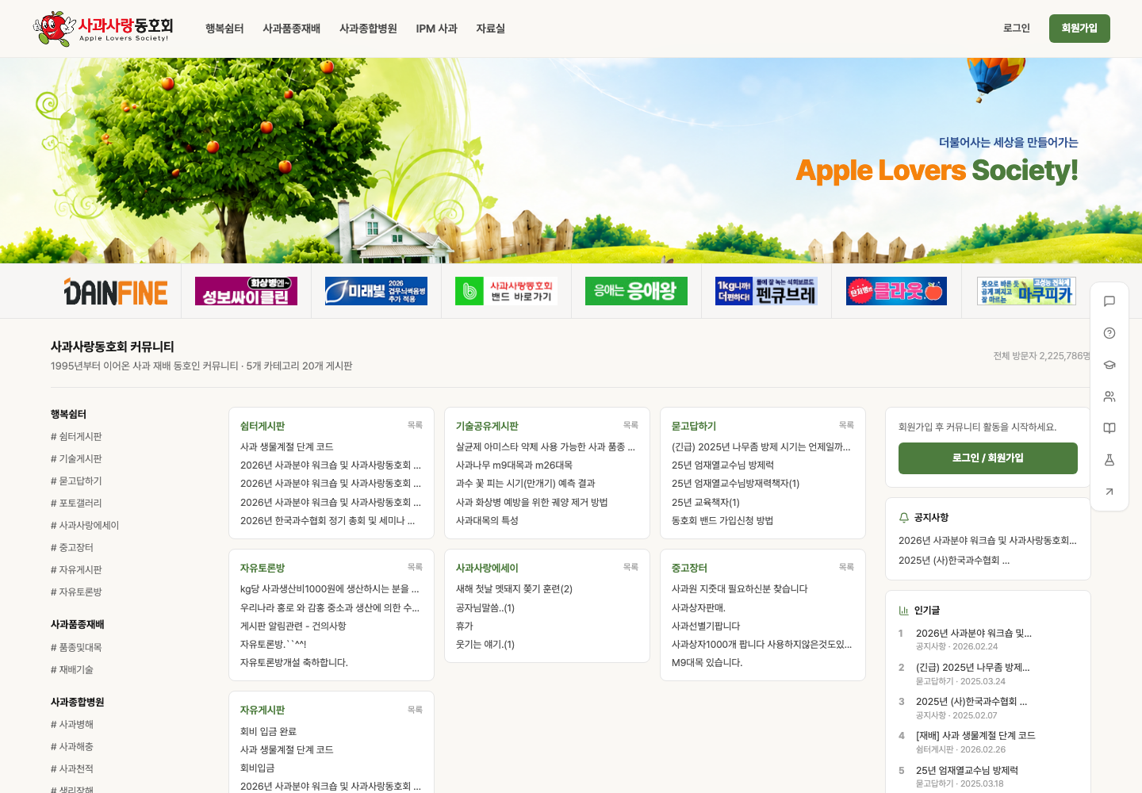1142x793 pixels.
Task: Go to 사과사랑동호회 밴드 바로가기 banner
Action: click(x=506, y=291)
